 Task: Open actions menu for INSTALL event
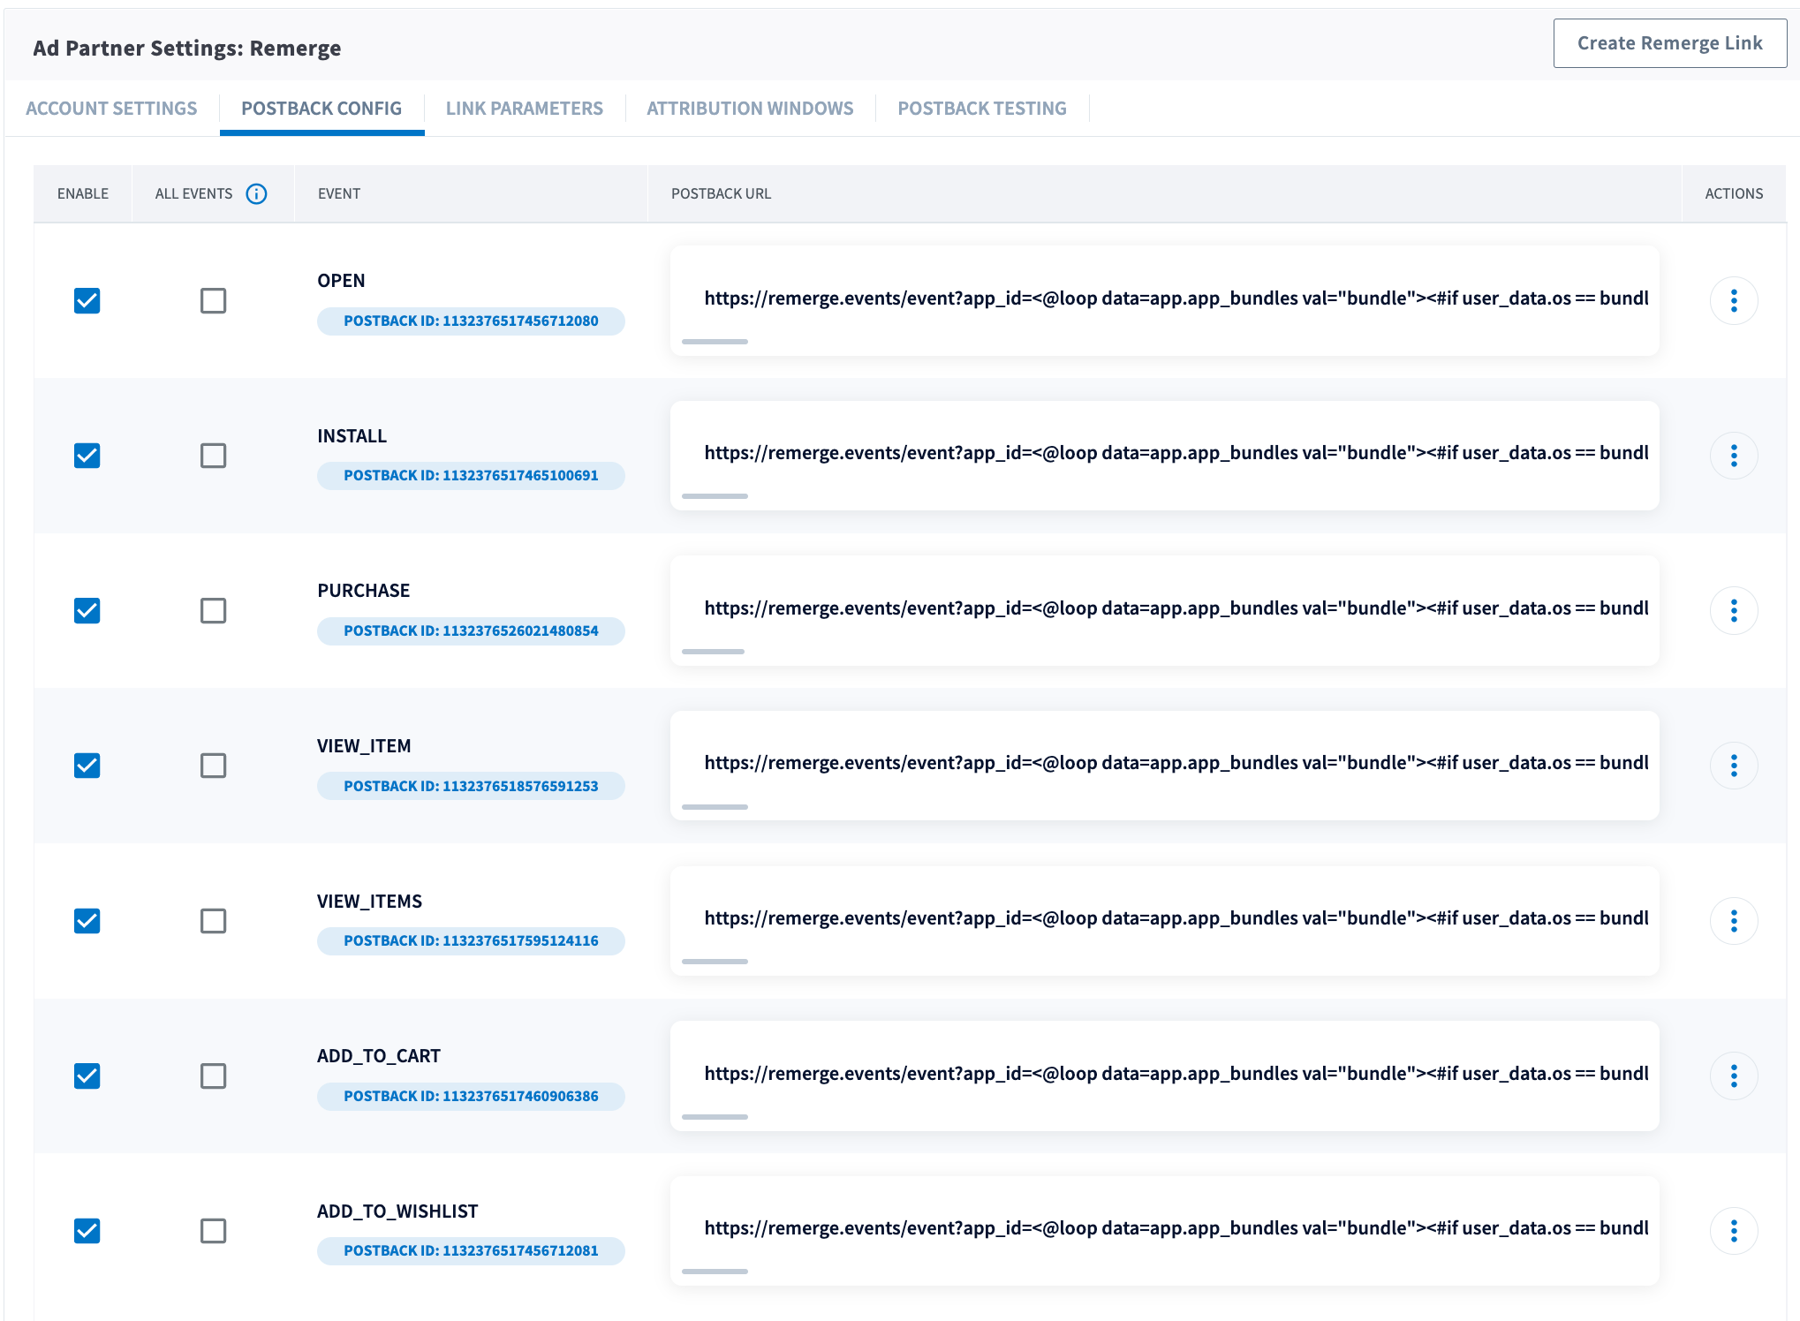click(x=1733, y=456)
